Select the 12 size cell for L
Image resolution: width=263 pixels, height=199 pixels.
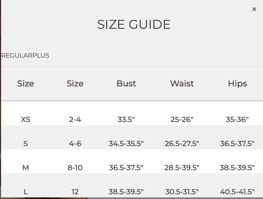point(75,191)
